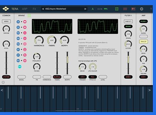The width and height of the screenshot is (156, 115).
Task: Open help with the question mark icon
Action: pos(151,9)
